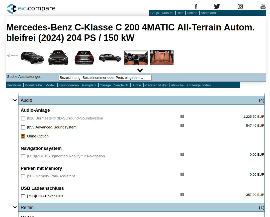The width and height of the screenshot is (270, 217).
Task: Collapse the Audio section chevron
Action: click(x=15, y=100)
